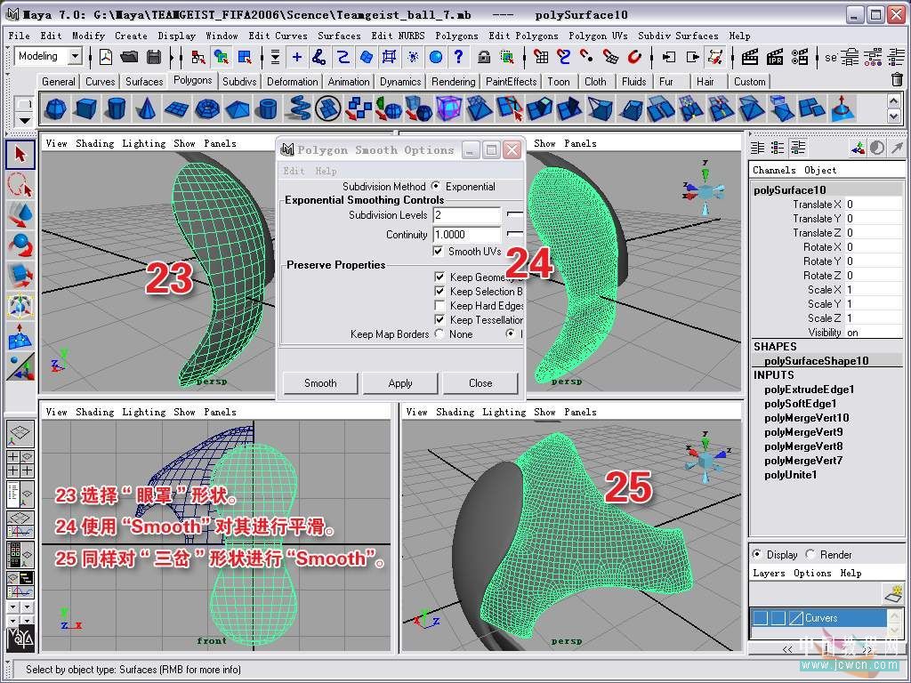The width and height of the screenshot is (911, 683).
Task: Click Close in Polygon Smooth Options
Action: (x=480, y=382)
